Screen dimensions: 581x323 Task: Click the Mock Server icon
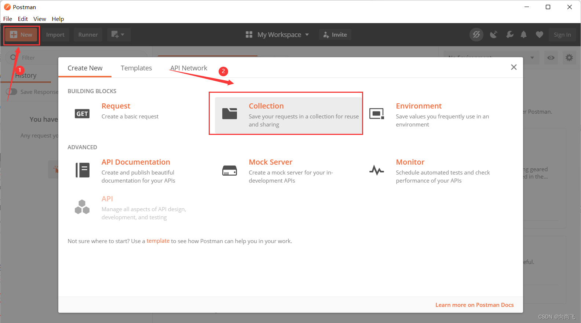click(x=230, y=170)
